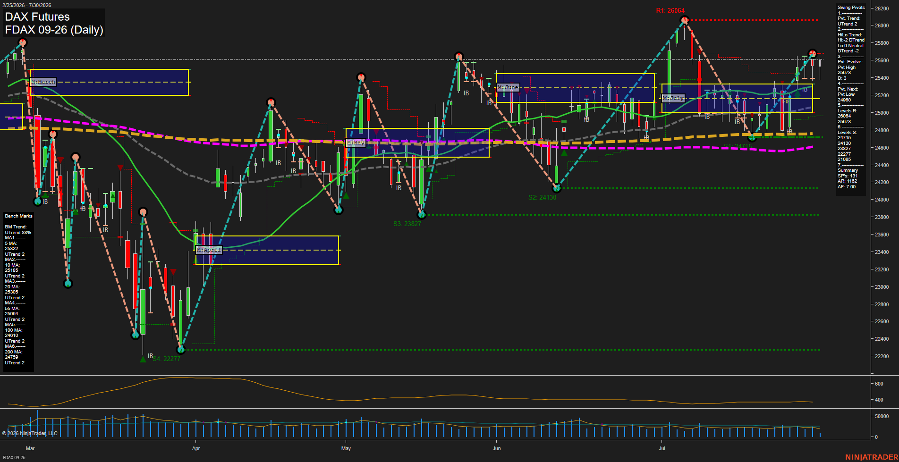The width and height of the screenshot is (899, 462).
Task: Click the latest swing high pivot marker near 25678
Action: pyautogui.click(x=812, y=53)
